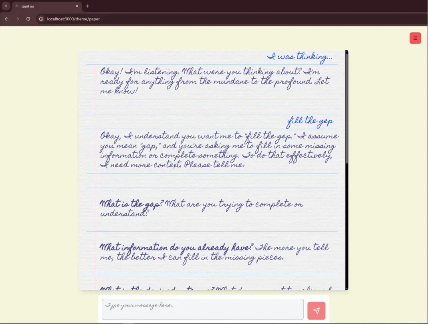428x324 pixels.
Task: Reload the GenFoo page
Action: (28, 18)
